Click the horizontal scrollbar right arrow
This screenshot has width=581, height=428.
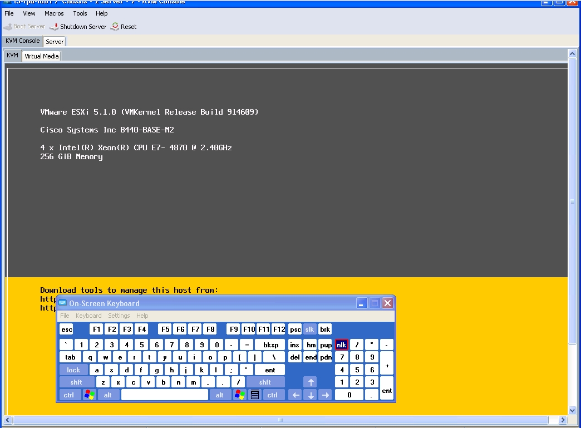[x=563, y=420]
